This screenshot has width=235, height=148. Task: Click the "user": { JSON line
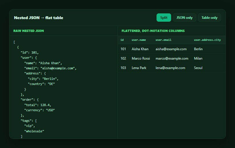(x=29, y=58)
